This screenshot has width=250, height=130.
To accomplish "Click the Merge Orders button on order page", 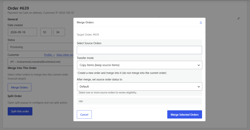I will 19,87.
